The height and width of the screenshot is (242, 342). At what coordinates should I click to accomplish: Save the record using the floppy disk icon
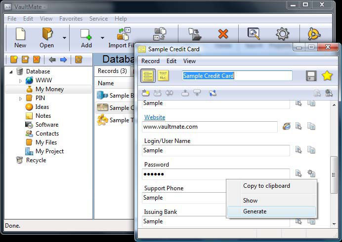[x=311, y=76]
